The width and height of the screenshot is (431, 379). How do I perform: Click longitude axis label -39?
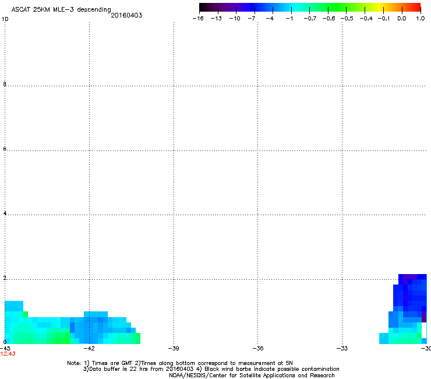click(174, 348)
